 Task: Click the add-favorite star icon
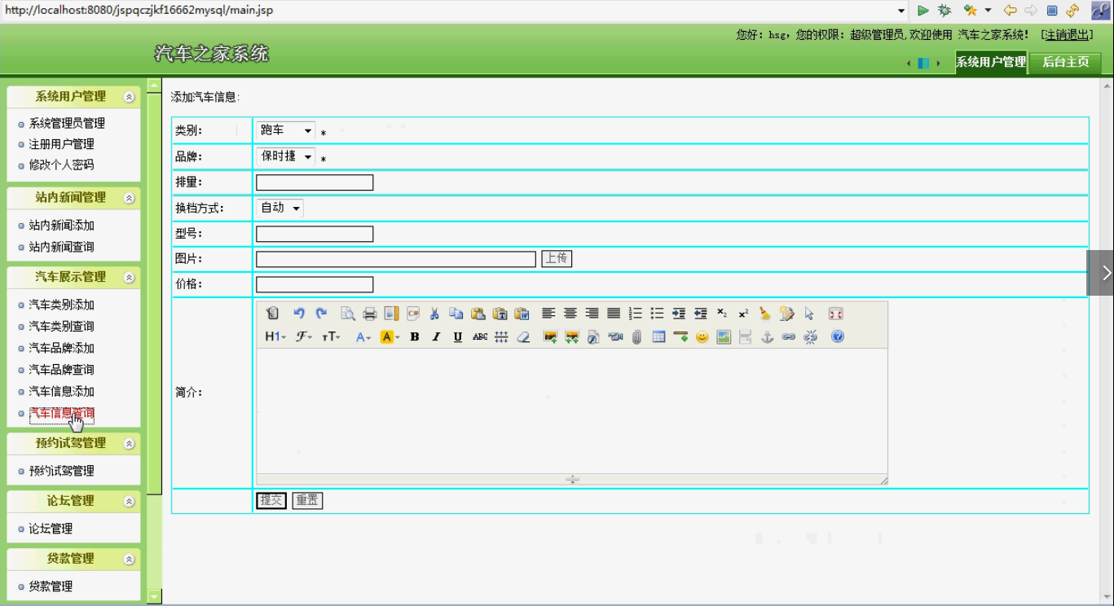[970, 11]
